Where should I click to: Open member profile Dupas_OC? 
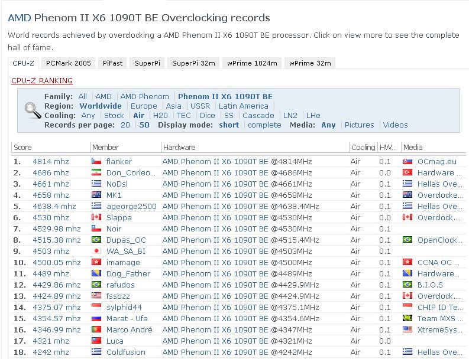(x=126, y=240)
